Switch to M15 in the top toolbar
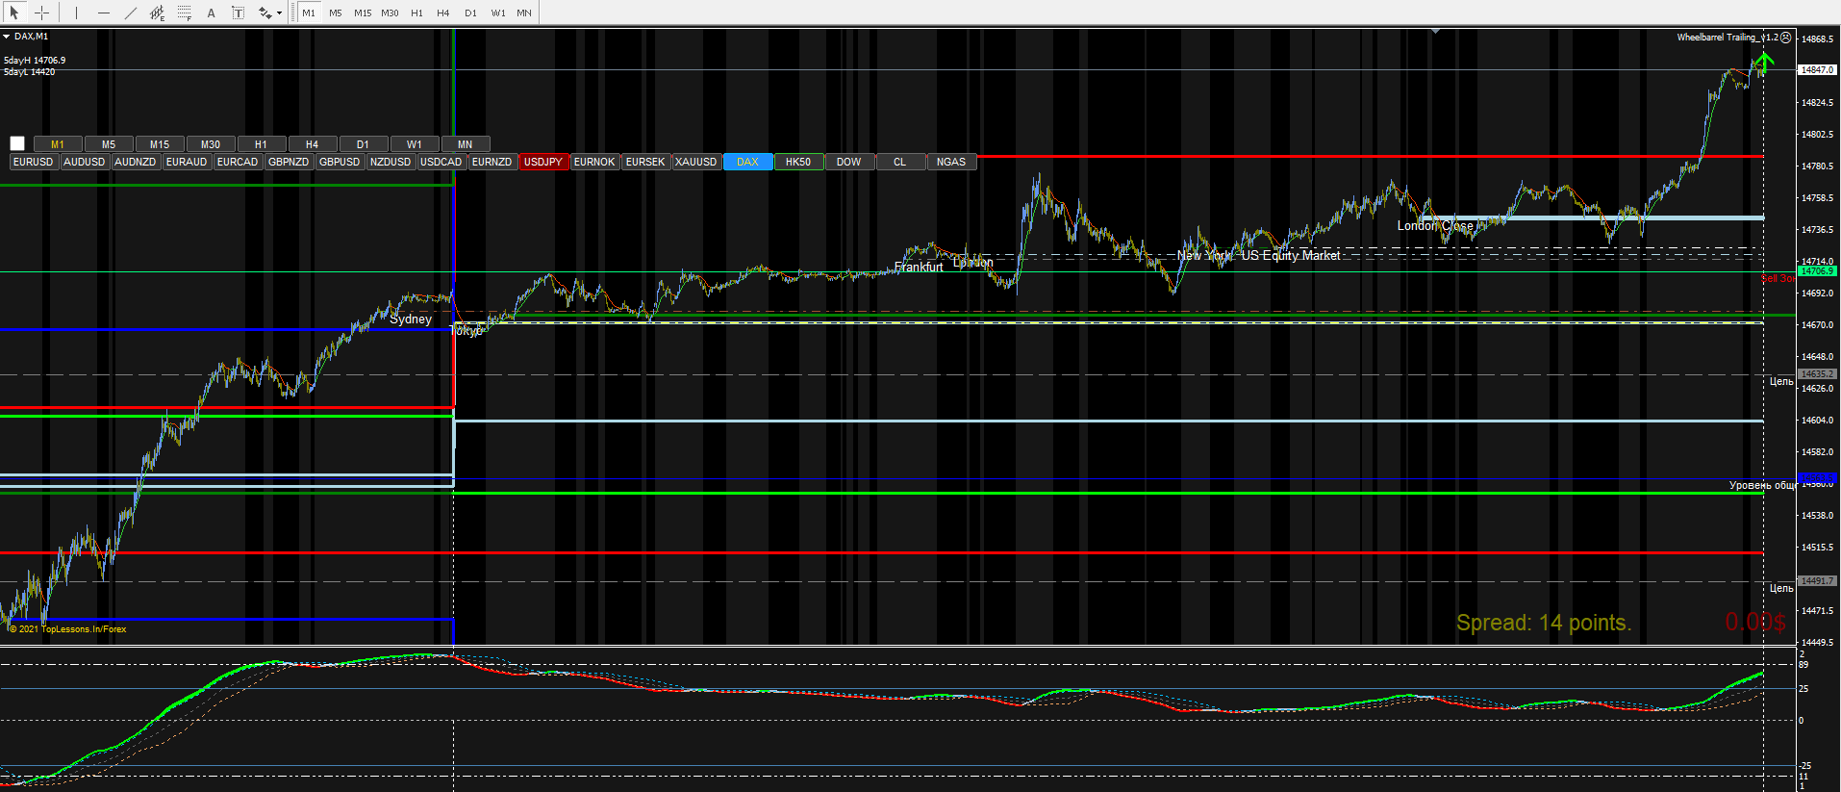The image size is (1841, 792). [363, 13]
